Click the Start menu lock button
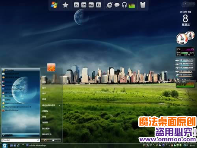Screen dimensions: 197x148 (54, 141)
